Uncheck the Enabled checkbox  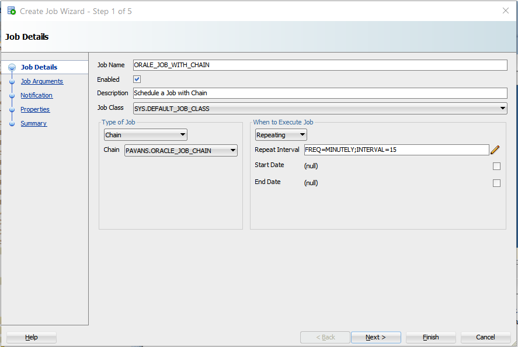pos(137,79)
